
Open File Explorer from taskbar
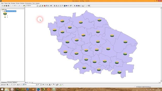[7, 89]
